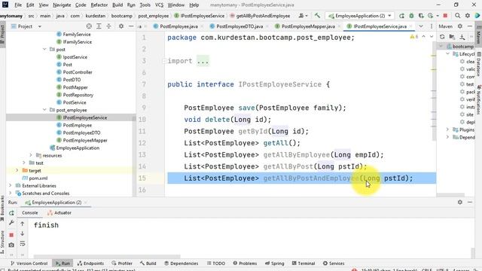Collapse the post folder
Screen dimensions: 482x271
pyautogui.click(x=44, y=50)
